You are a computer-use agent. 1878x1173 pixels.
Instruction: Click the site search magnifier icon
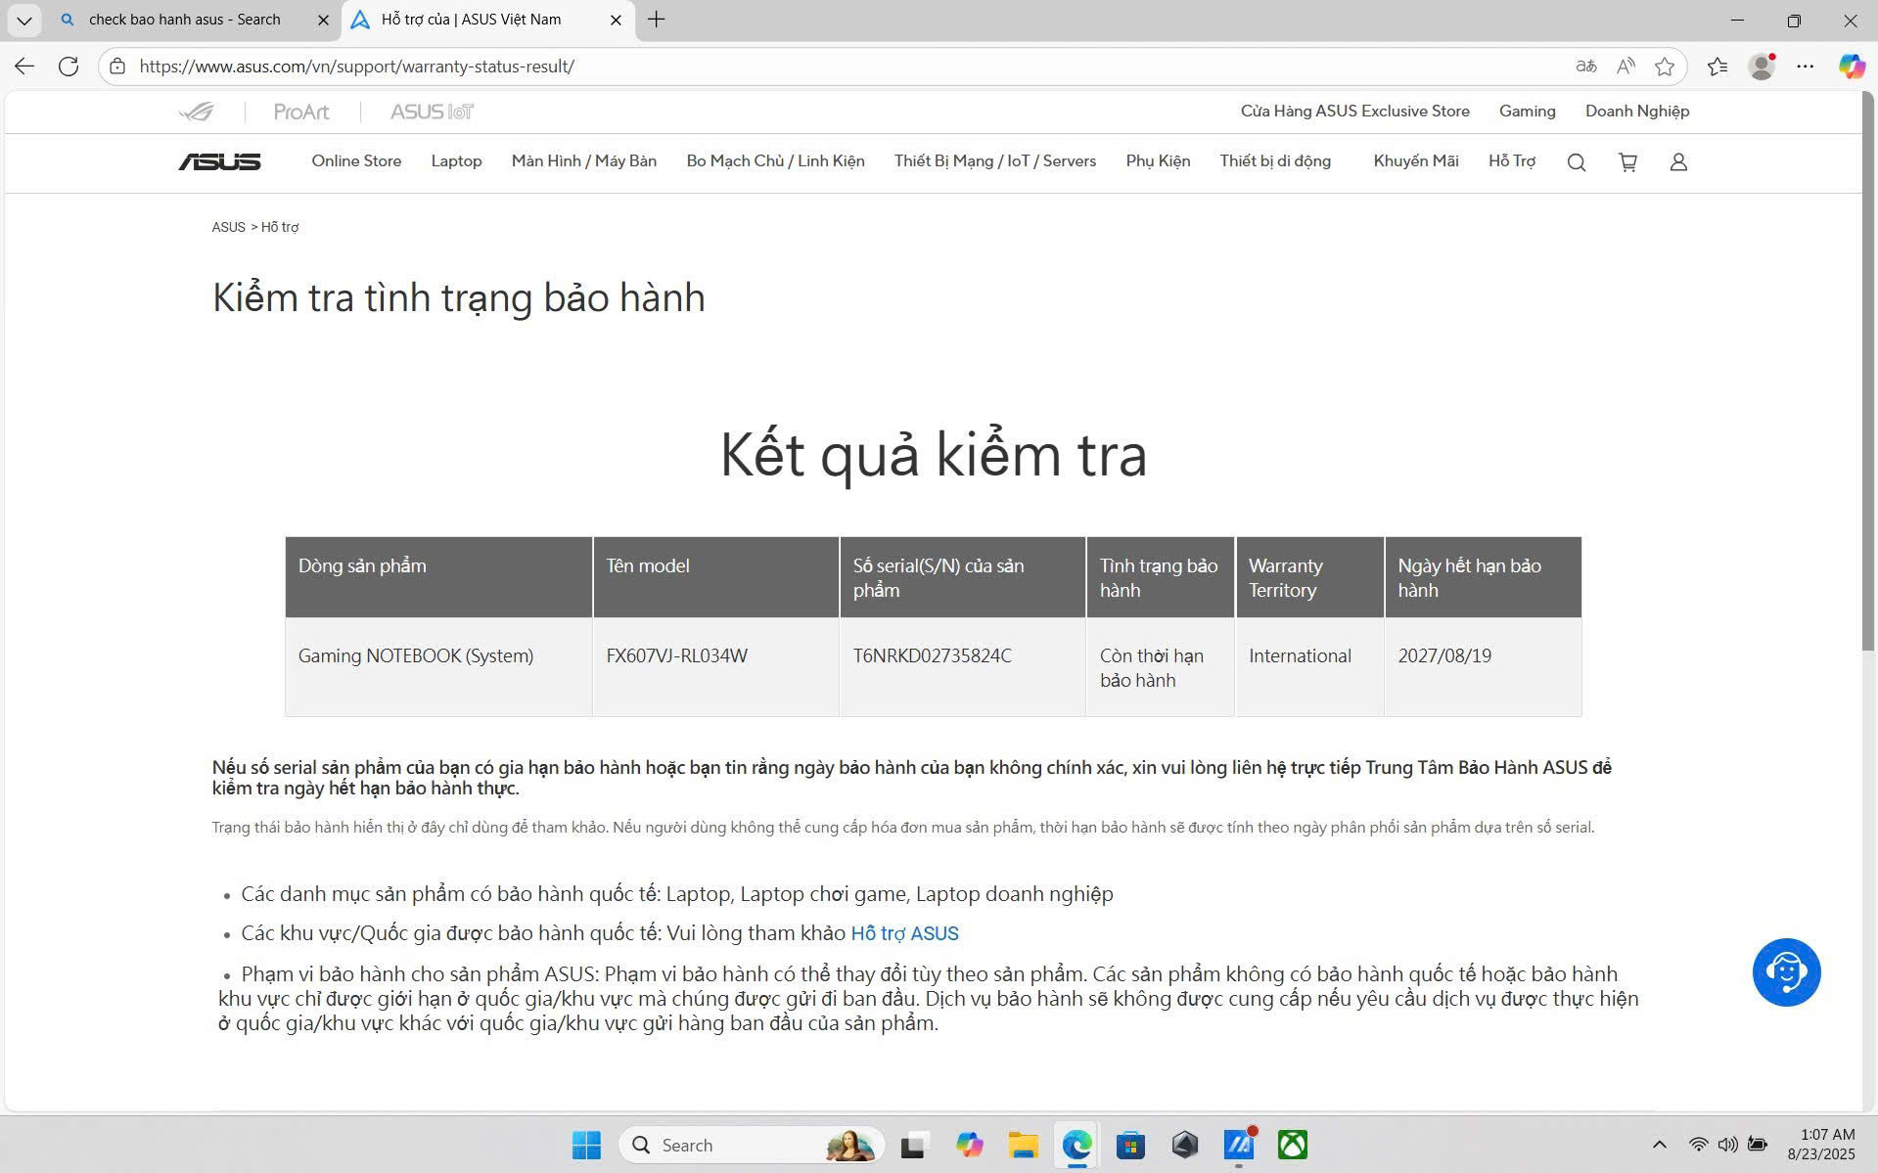[x=1577, y=162]
